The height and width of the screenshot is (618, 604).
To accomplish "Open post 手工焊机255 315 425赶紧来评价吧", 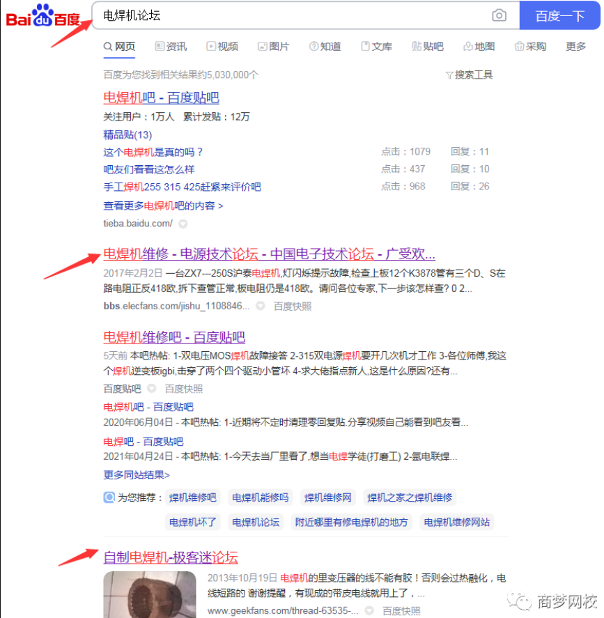I will 182,187.
